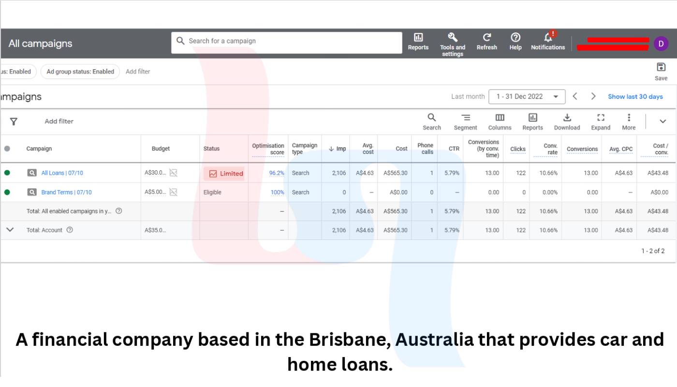The height and width of the screenshot is (387, 677).
Task: Click the Download icon
Action: pyautogui.click(x=567, y=119)
